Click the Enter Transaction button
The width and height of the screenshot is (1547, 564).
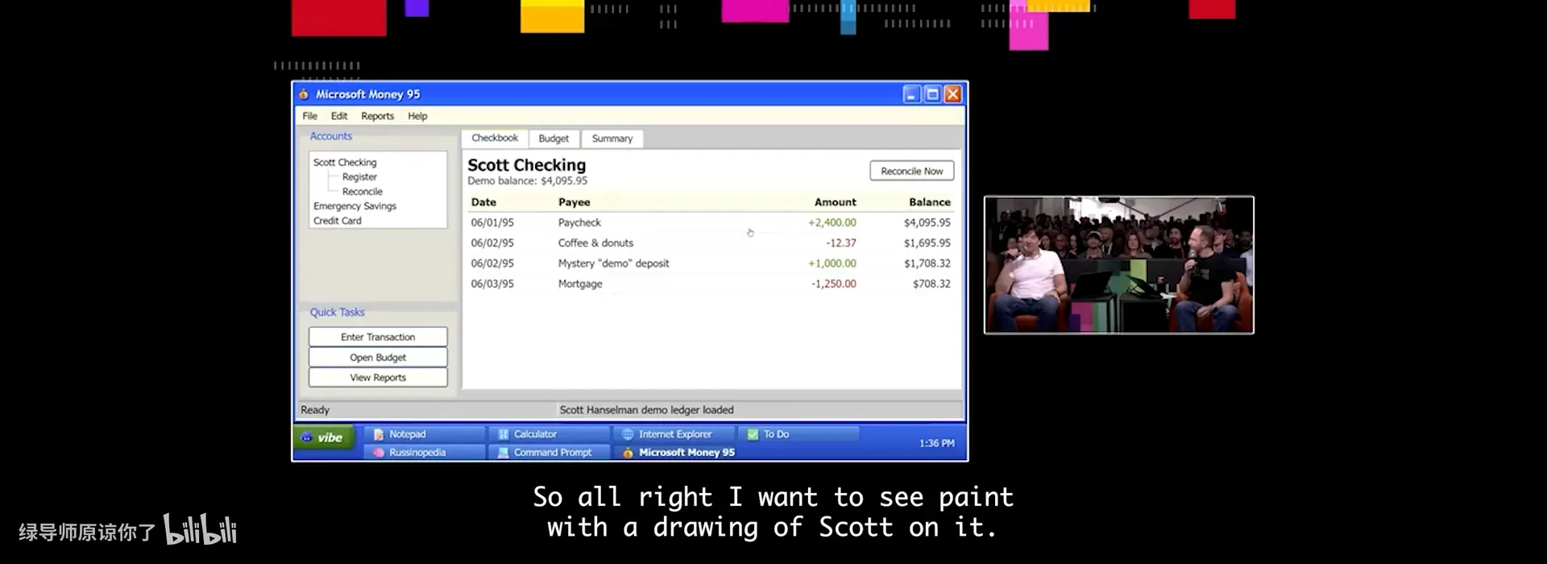378,337
